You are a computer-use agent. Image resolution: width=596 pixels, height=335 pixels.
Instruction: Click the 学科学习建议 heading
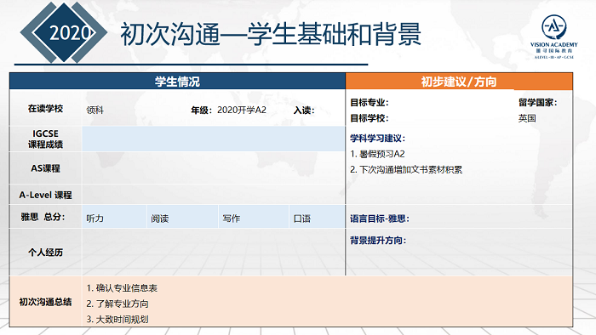(x=377, y=138)
